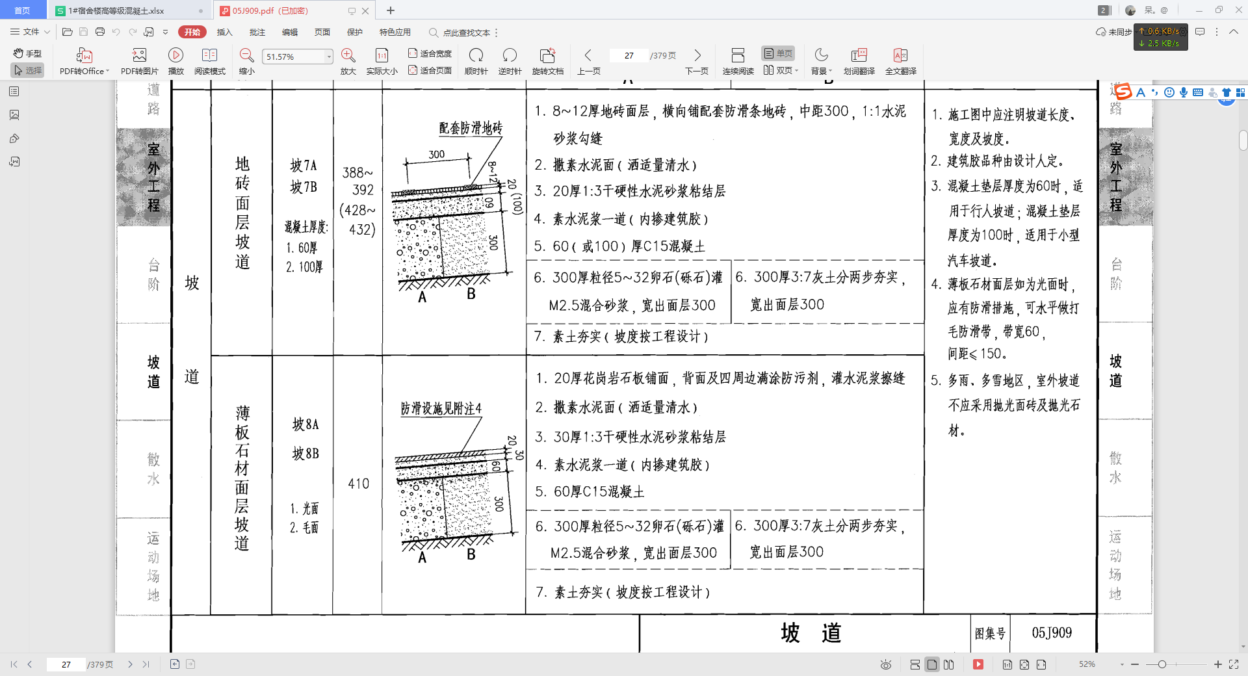Activate the Select tool (选择)
This screenshot has height=676, width=1248.
27,70
